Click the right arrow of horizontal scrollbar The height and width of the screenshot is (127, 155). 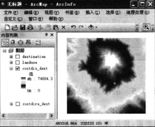click(51, 116)
